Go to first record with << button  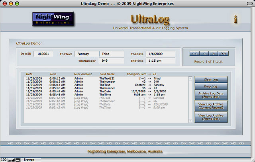[194, 53]
